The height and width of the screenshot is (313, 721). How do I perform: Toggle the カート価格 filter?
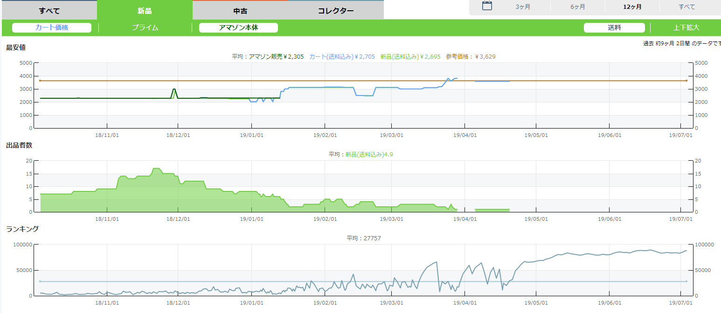pos(52,27)
